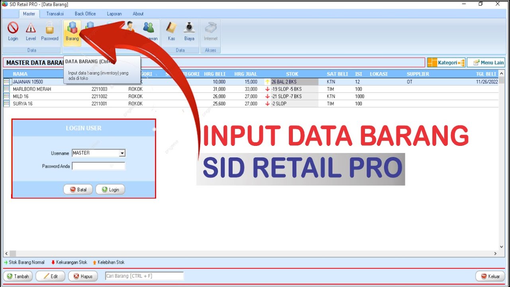Viewport: 510px width, 287px height.
Task: Open the About ribbon tab
Action: [138, 14]
